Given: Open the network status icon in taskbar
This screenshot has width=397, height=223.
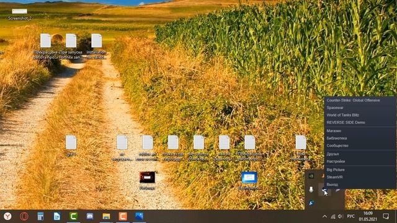Looking at the screenshot, I should [x=333, y=216].
